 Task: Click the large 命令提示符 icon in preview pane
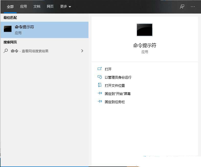pyautogui.click(x=144, y=30)
